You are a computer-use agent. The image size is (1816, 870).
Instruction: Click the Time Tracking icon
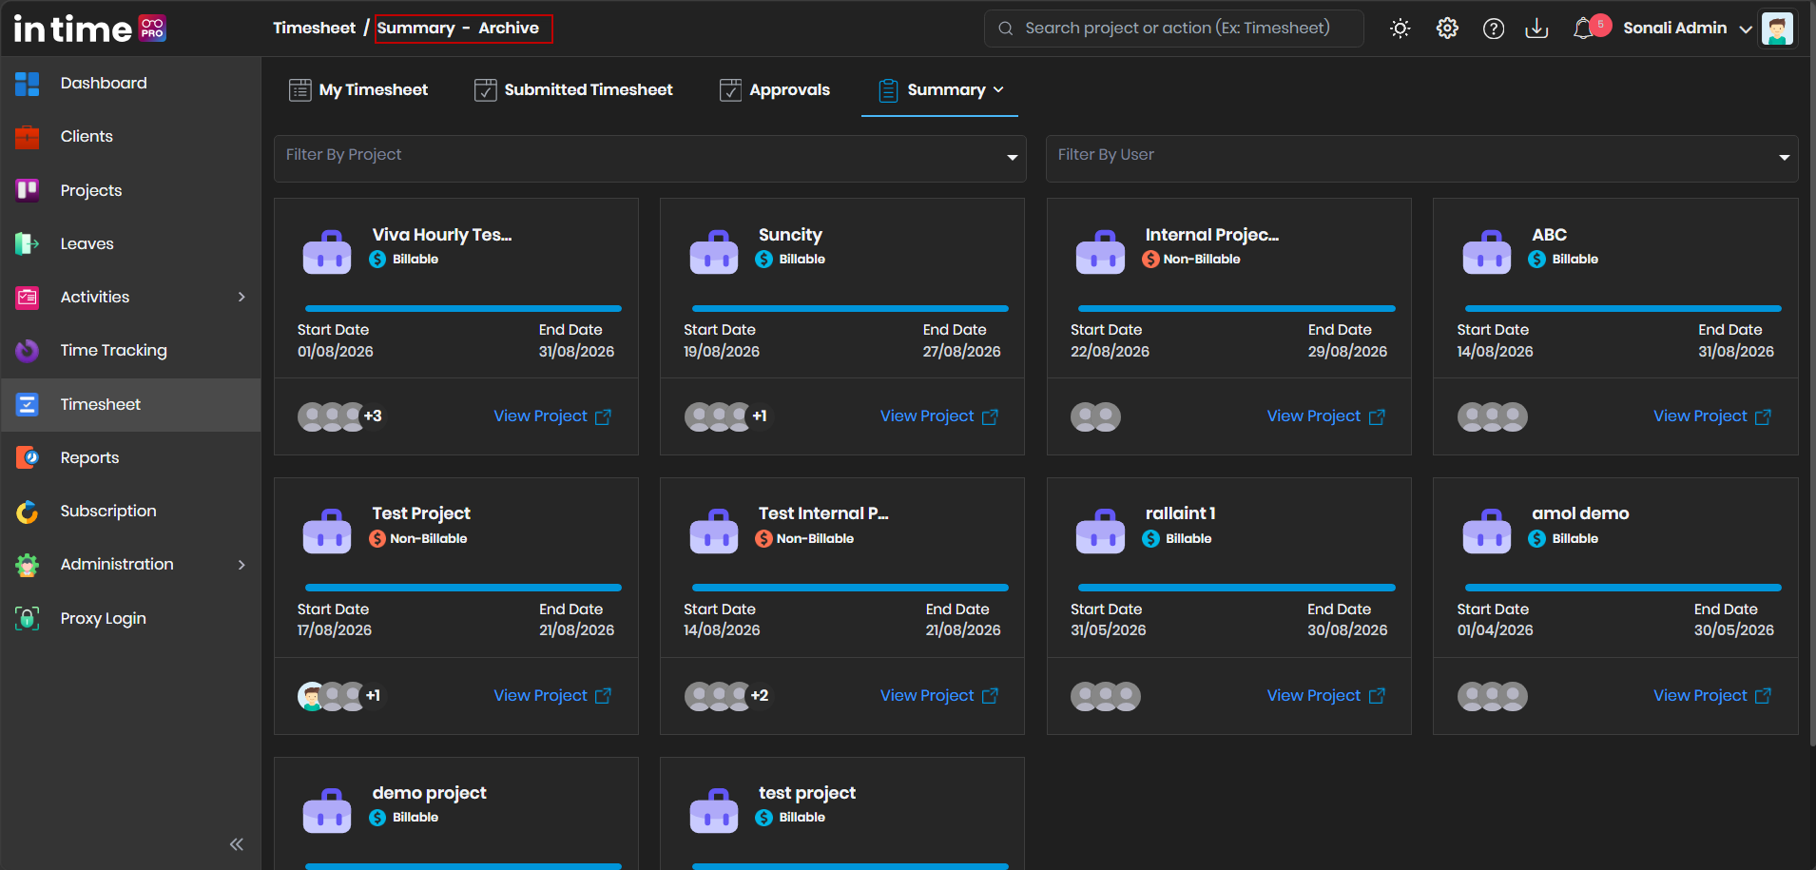[x=28, y=351]
